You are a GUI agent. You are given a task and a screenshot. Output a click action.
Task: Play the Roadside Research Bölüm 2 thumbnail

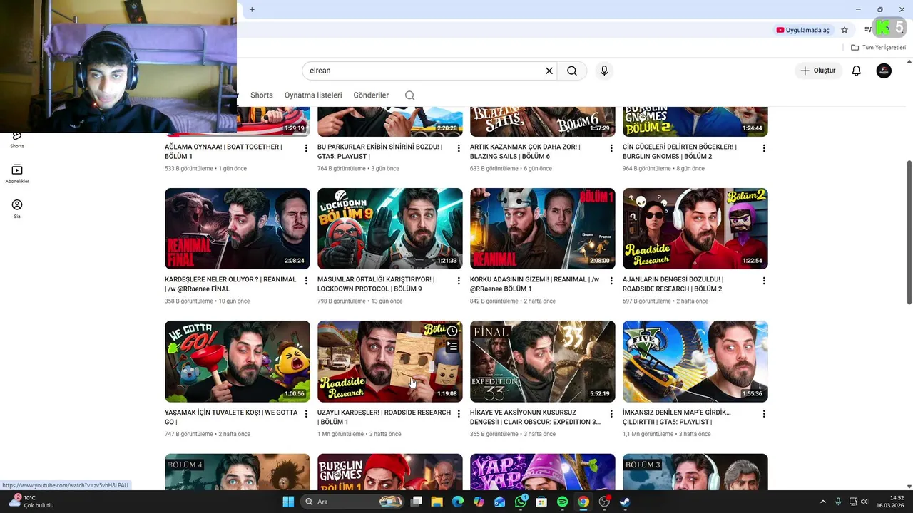[695, 229]
